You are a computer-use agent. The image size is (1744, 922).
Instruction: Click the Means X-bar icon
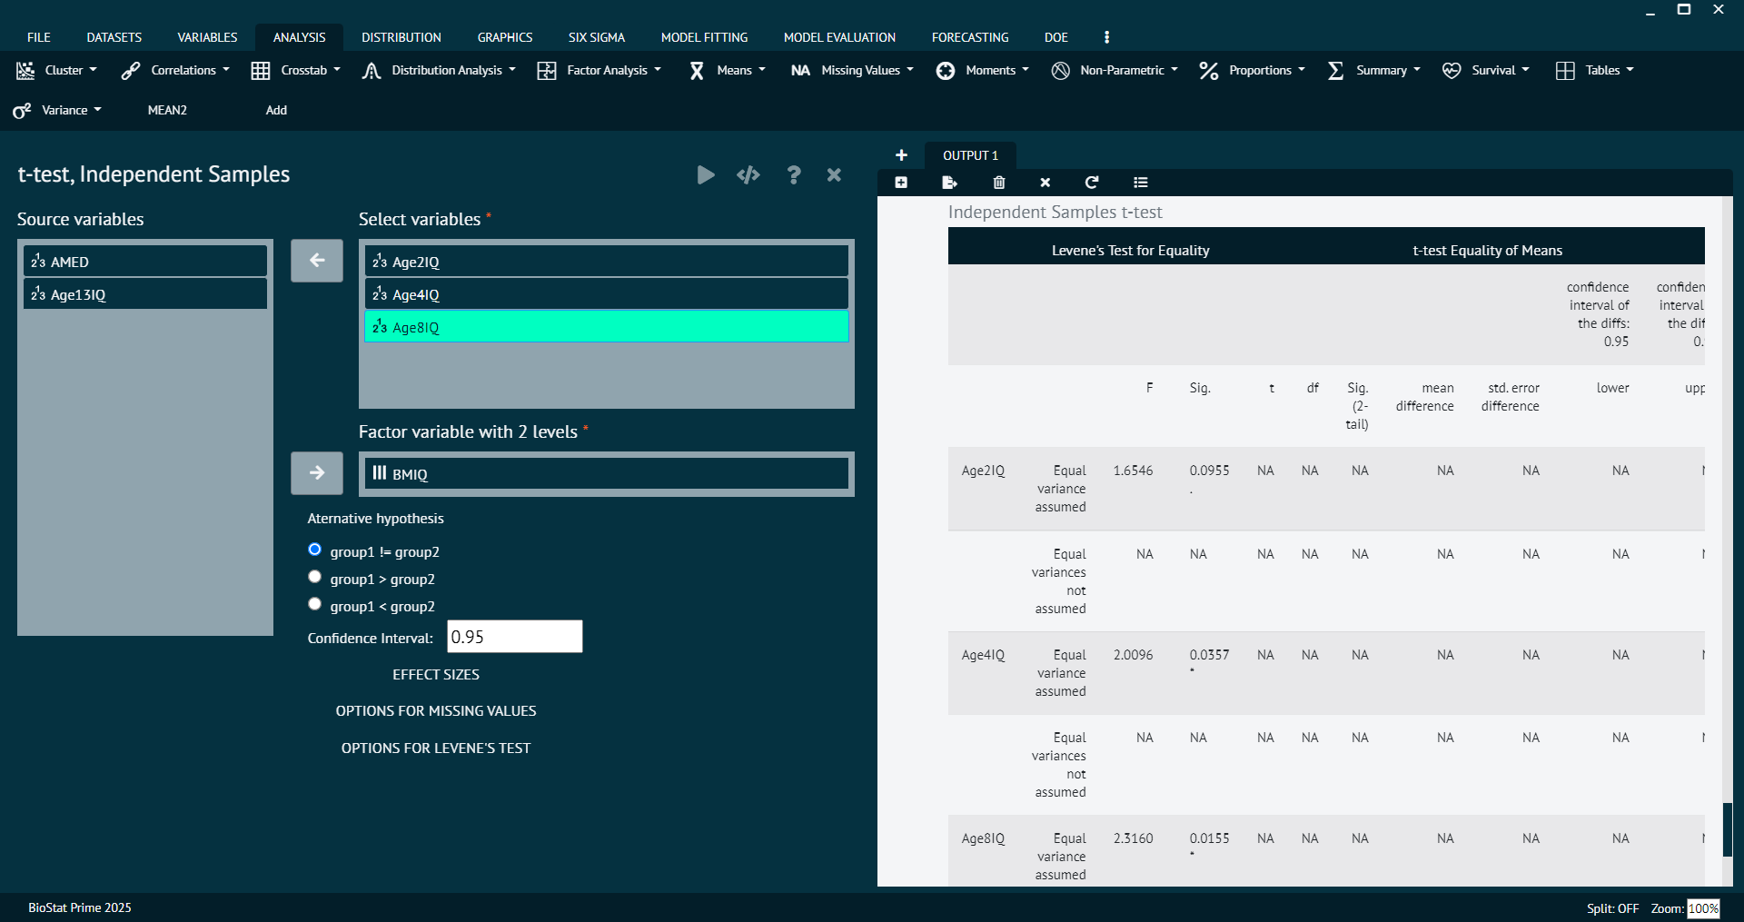(697, 71)
